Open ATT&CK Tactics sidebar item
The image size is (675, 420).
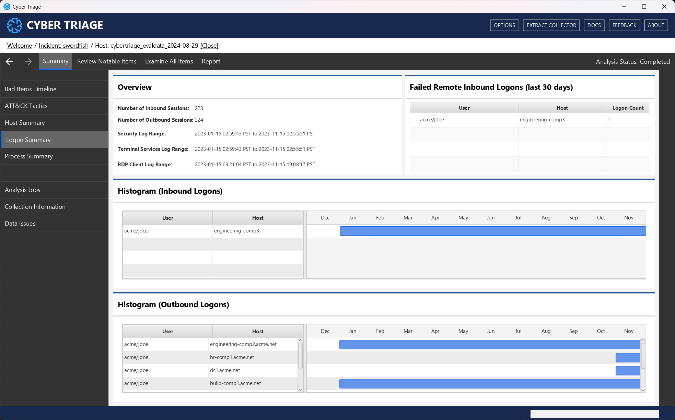pos(26,106)
